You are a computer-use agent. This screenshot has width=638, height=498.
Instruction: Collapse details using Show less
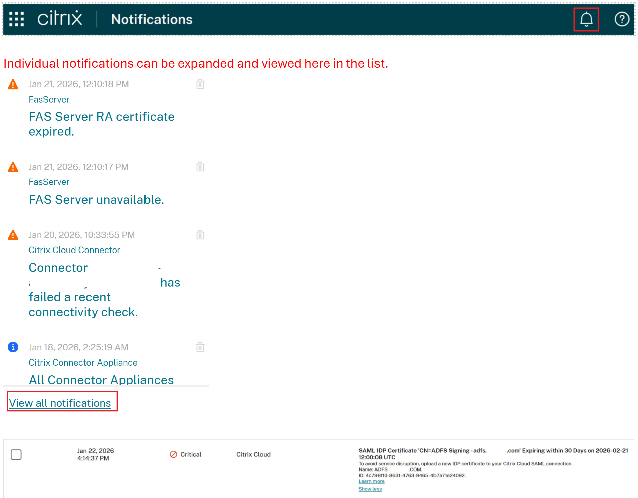click(370, 489)
